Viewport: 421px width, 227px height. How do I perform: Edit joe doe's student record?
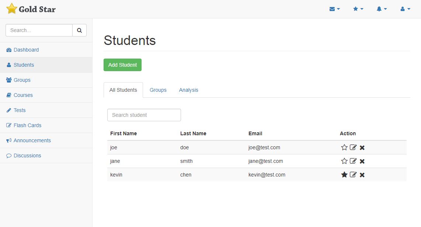pyautogui.click(x=353, y=147)
